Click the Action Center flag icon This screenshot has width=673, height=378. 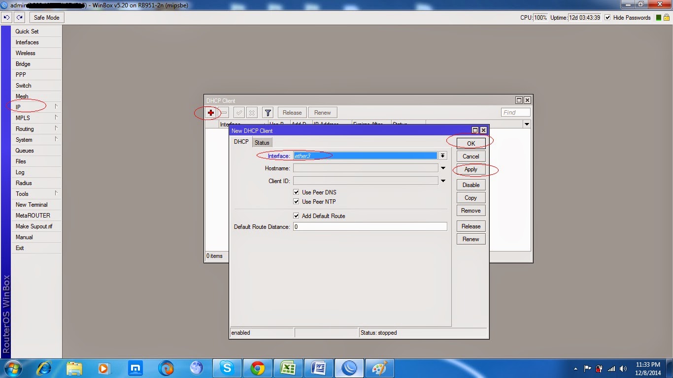(x=588, y=368)
